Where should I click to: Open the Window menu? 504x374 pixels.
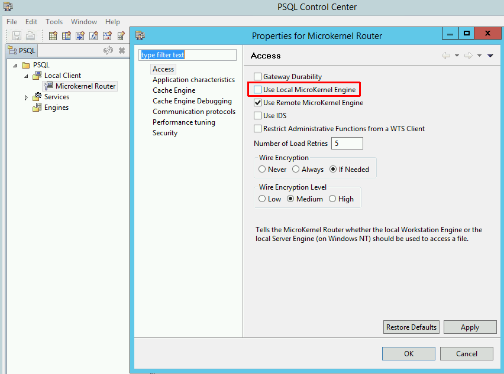[x=84, y=22]
